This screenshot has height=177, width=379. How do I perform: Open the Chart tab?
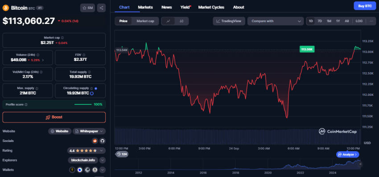pos(124,7)
